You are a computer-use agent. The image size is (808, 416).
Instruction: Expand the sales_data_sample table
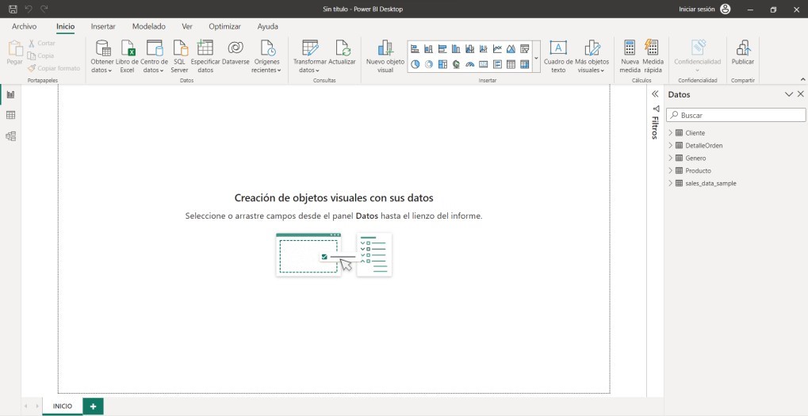pyautogui.click(x=670, y=183)
